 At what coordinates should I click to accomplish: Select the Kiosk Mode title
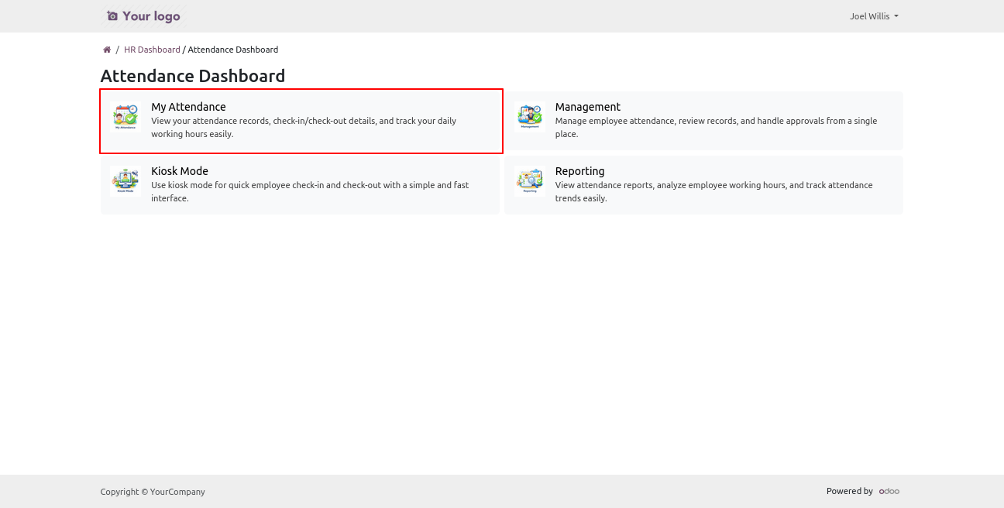point(180,171)
